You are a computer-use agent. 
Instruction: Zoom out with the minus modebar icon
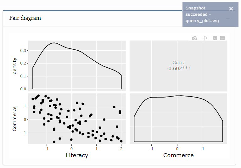[x=222, y=38]
